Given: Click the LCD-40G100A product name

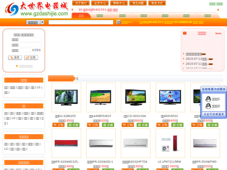Looking at the screenshot, I should pos(135,116).
